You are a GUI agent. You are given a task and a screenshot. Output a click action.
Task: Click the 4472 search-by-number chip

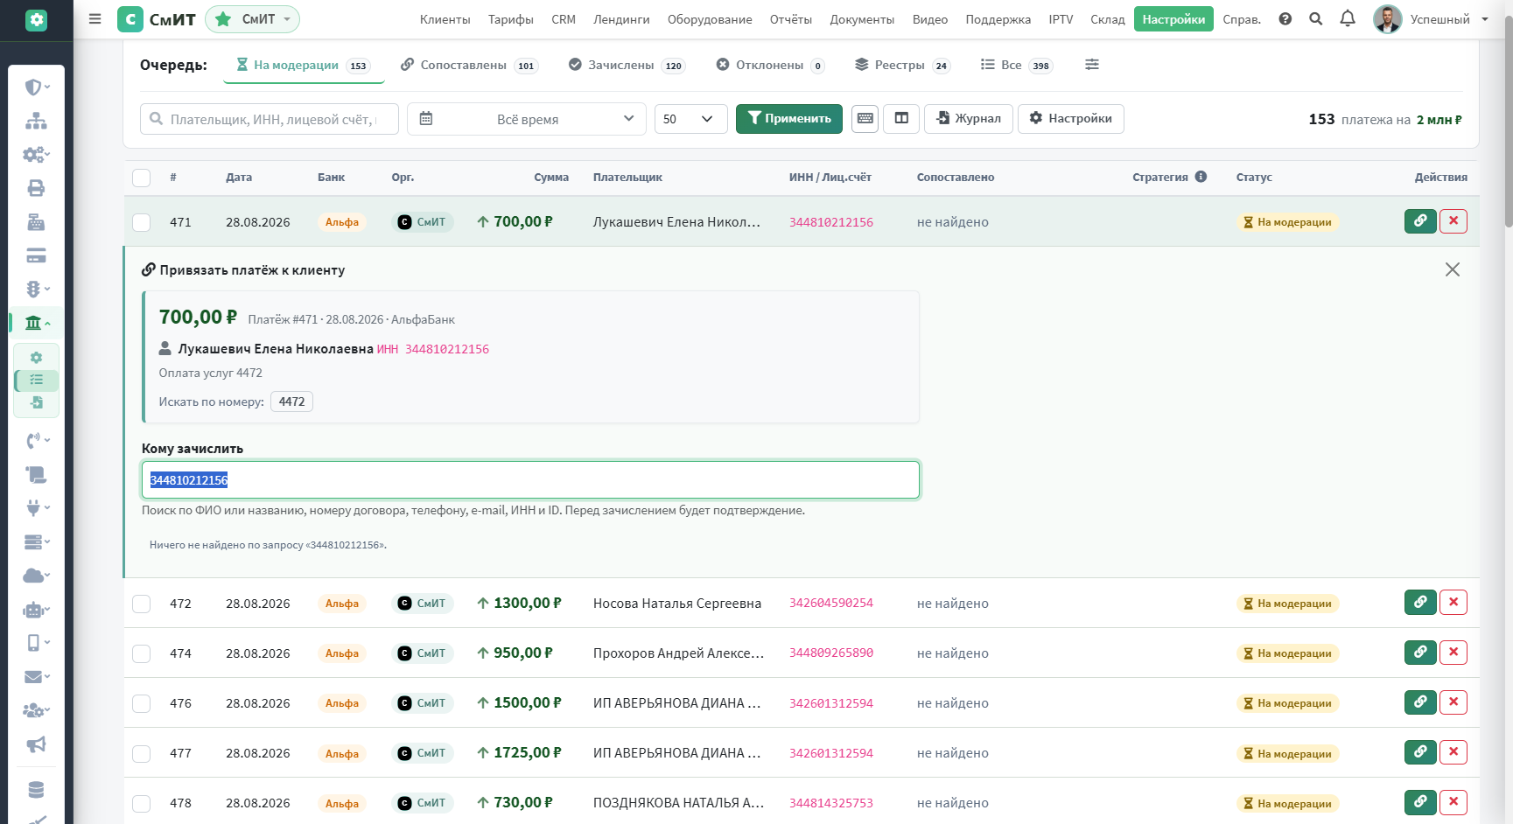(292, 402)
